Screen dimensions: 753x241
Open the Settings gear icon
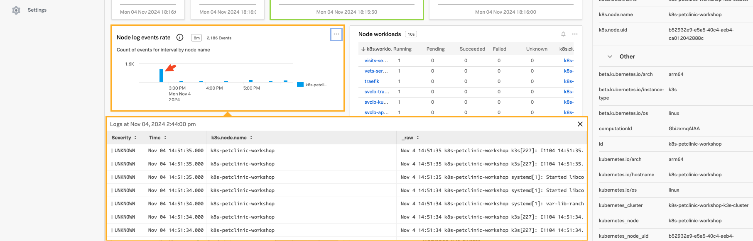(x=16, y=10)
